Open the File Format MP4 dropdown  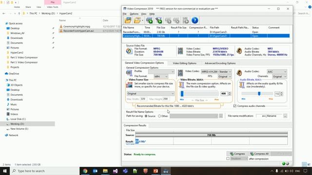tap(161, 76)
